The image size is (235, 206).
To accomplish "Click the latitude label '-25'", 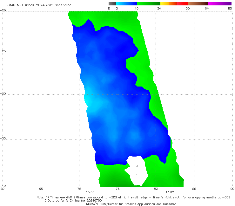I will coord(3,51).
